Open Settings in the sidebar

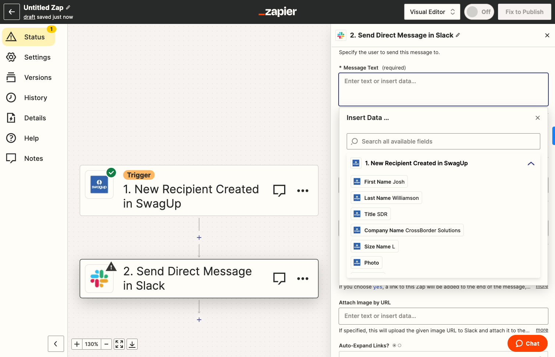(x=28, y=57)
